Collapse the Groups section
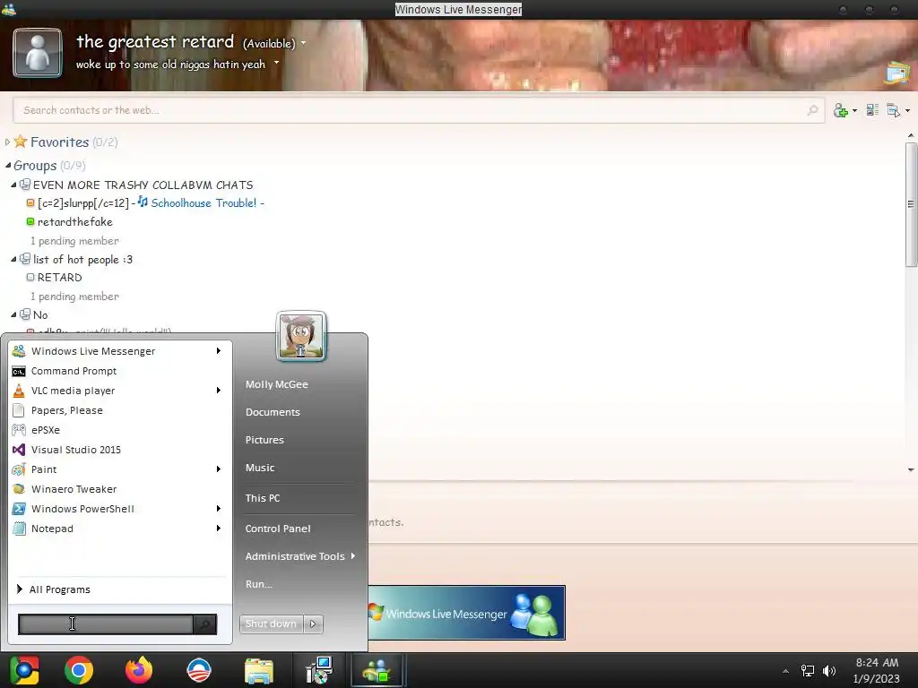 pos(7,166)
